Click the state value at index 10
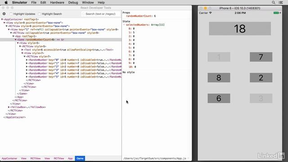288x162 pixels. click(135, 67)
